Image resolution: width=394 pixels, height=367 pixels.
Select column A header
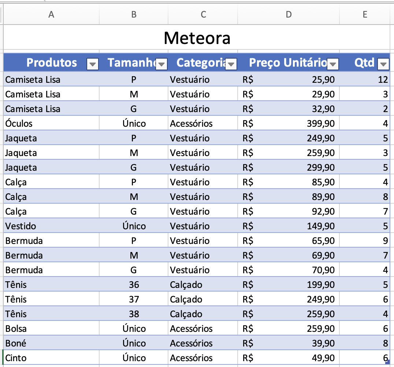[51, 14]
